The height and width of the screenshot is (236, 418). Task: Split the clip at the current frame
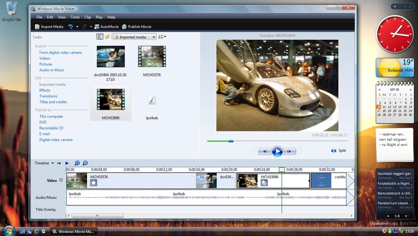click(338, 151)
